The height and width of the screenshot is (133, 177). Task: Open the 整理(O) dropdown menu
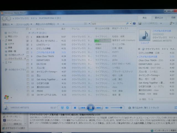point(7,24)
